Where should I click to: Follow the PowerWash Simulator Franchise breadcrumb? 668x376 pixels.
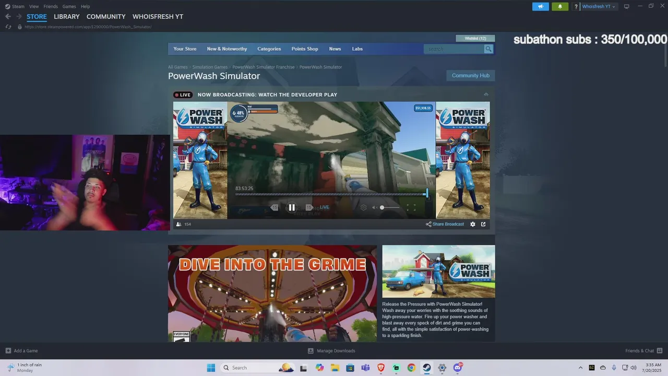264,67
